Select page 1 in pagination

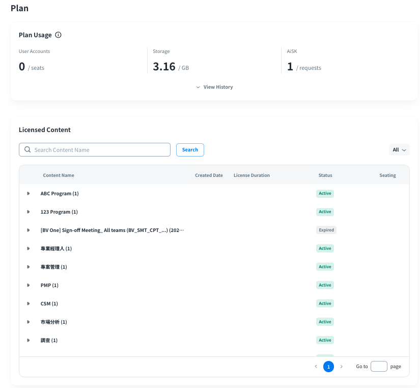click(x=328, y=367)
